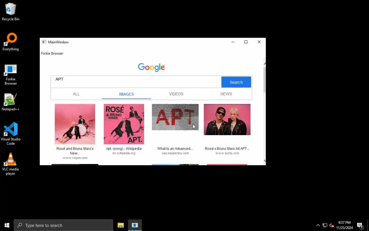
Task: Click the Forkie Browser label
Action: (x=52, y=53)
